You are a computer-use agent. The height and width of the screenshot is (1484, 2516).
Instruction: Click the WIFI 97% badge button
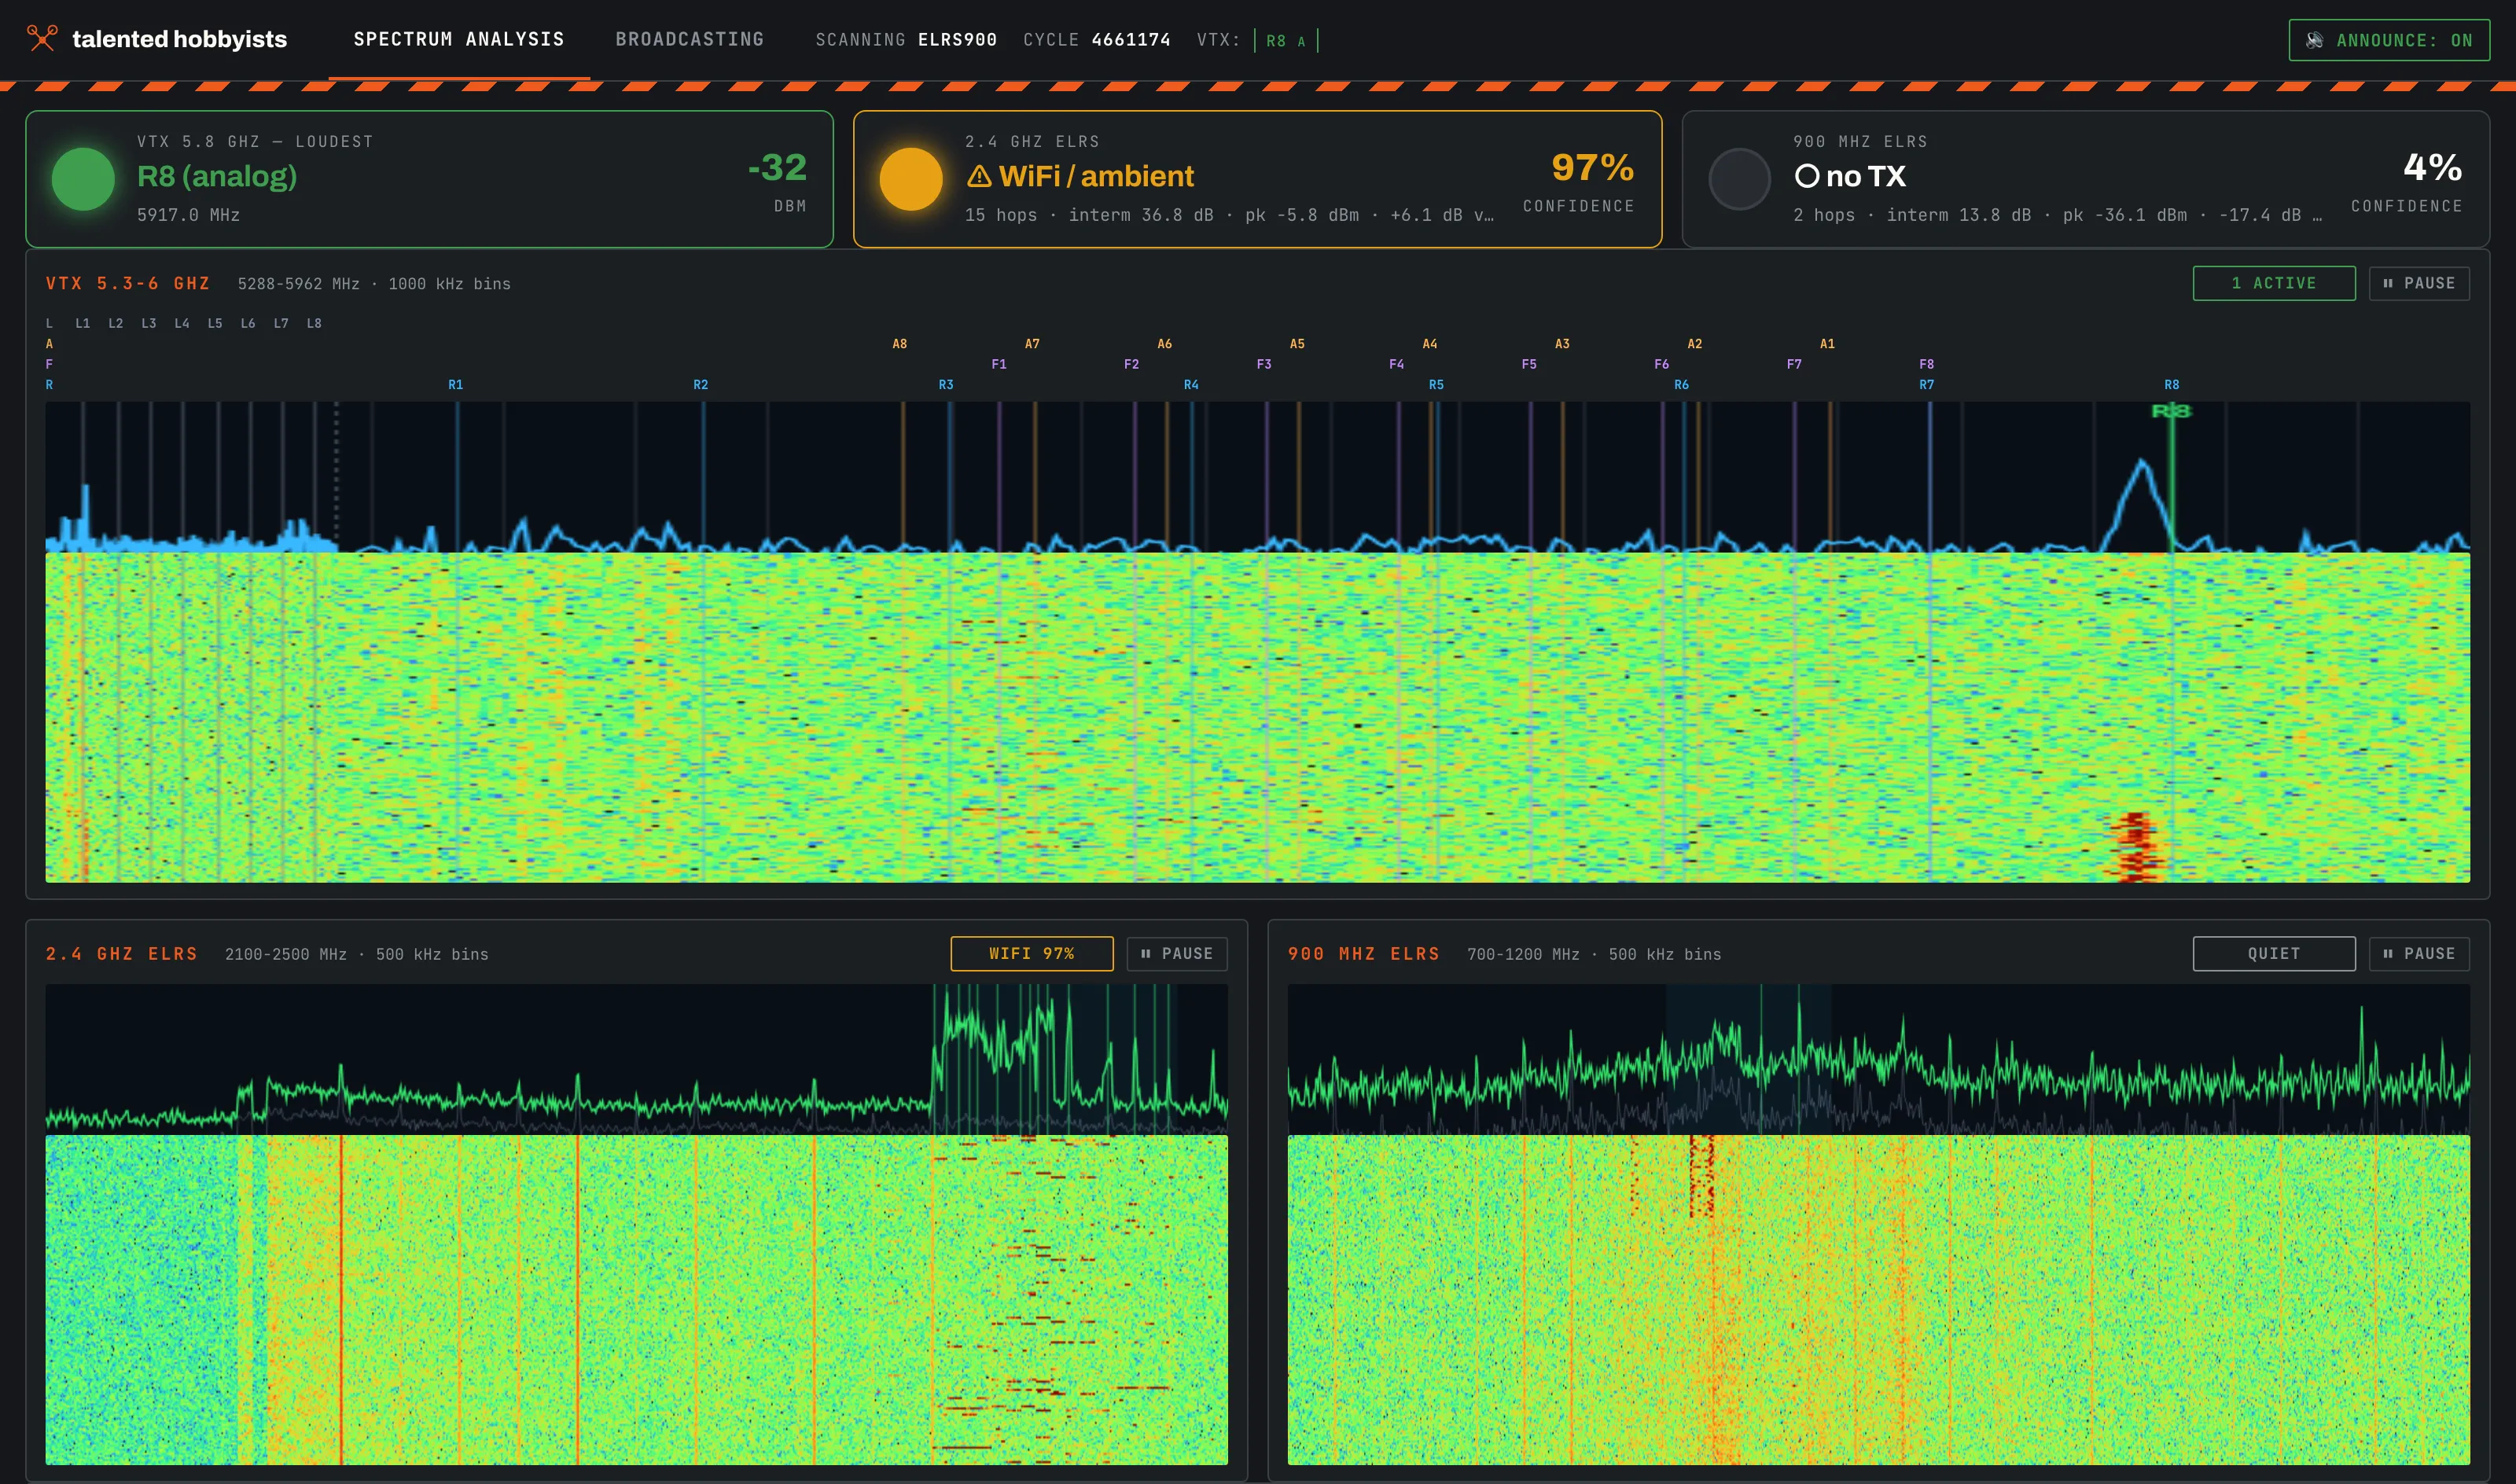click(1031, 953)
